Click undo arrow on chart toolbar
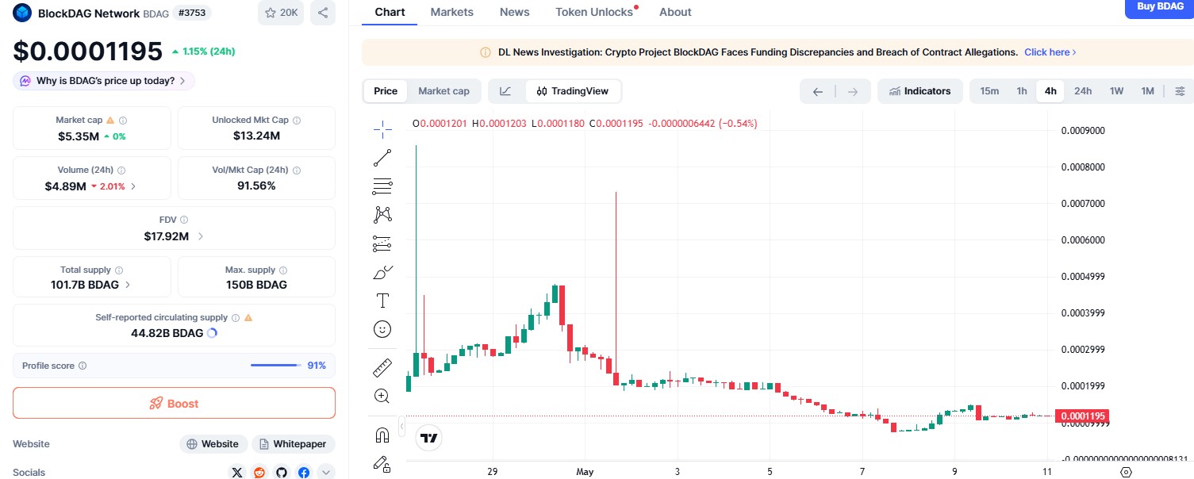The image size is (1194, 479). 818,91
